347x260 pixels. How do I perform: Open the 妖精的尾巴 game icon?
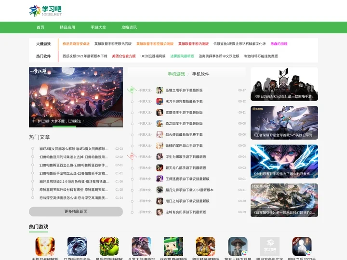point(160,145)
